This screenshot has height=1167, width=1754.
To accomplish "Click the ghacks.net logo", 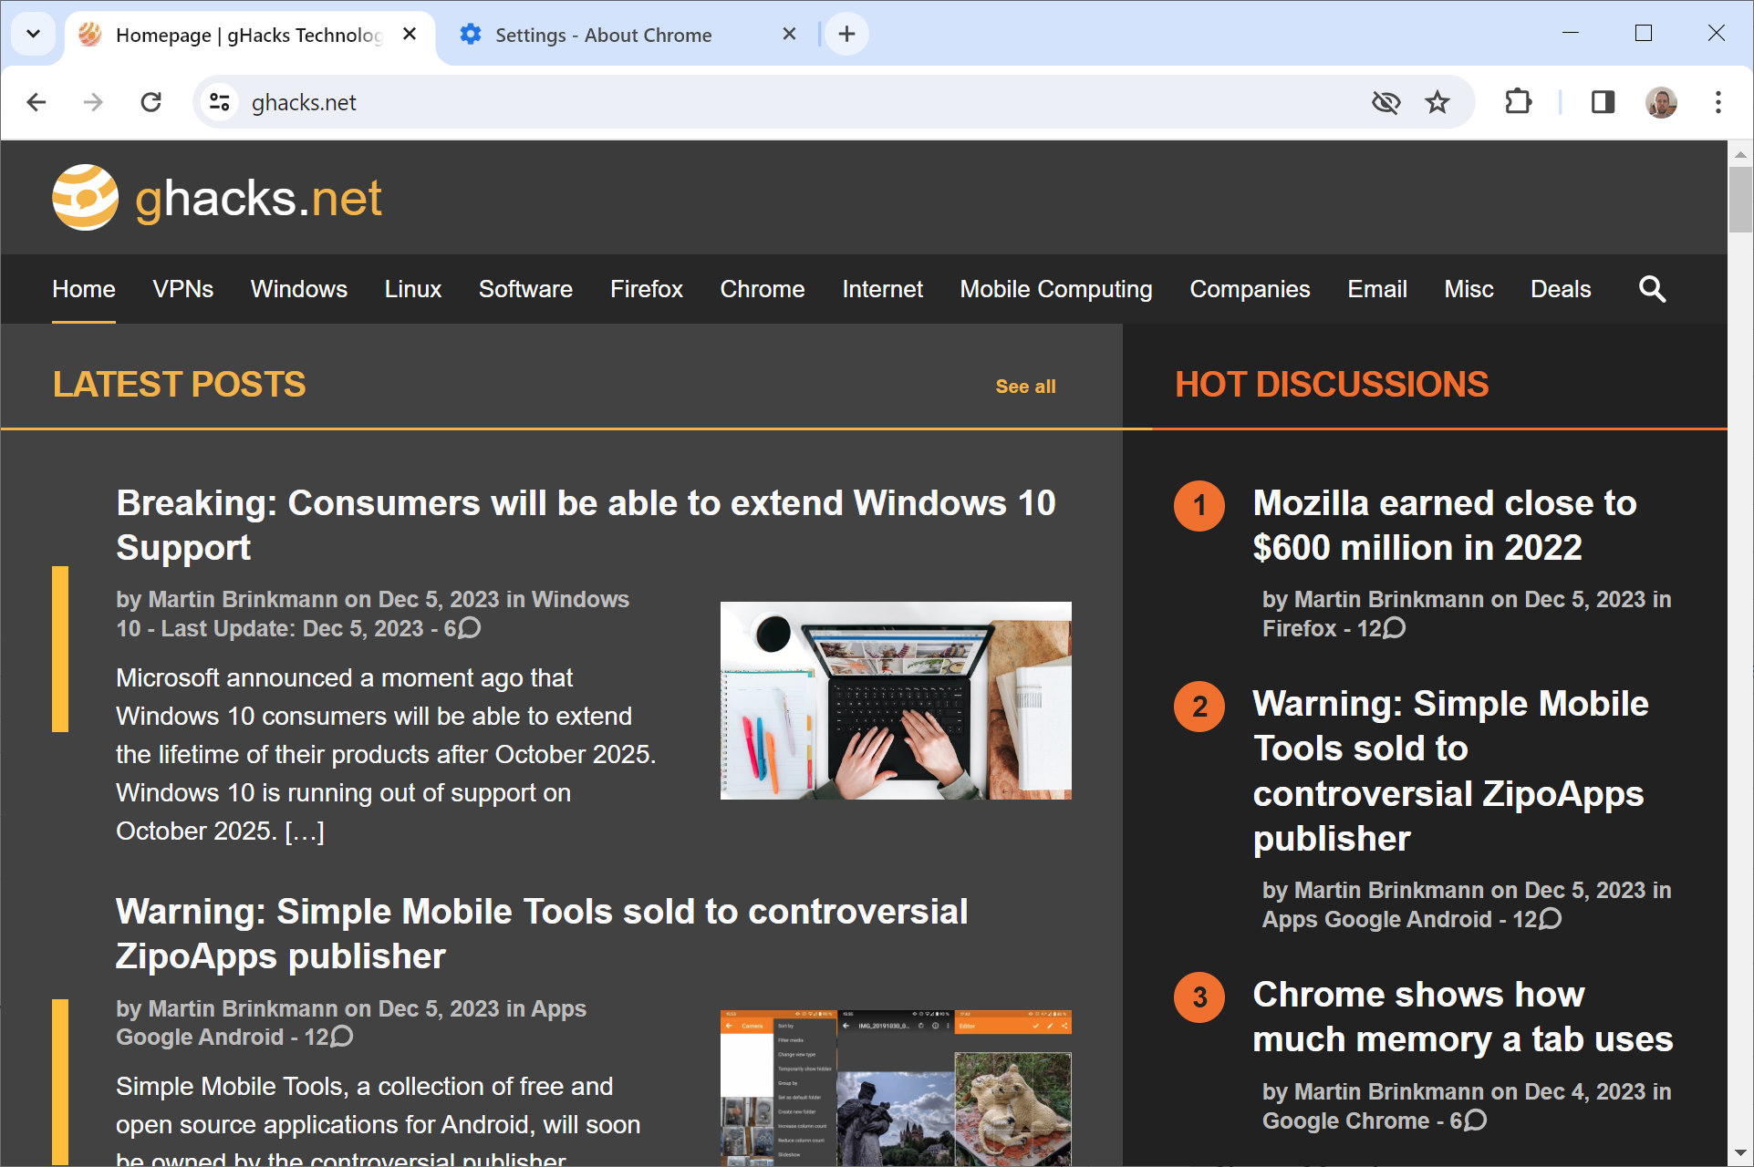I will (217, 198).
